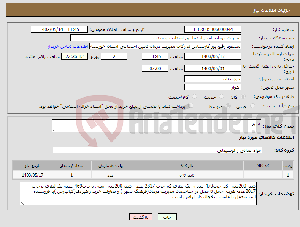Click the remaining time 22:36:12 field

tap(75, 56)
